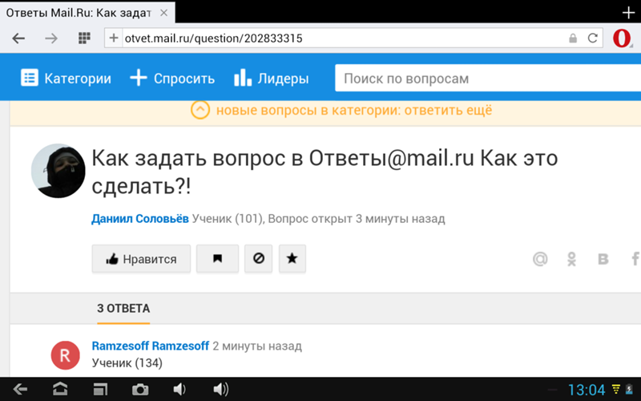Open the Opera menu logo
This screenshot has width=641, height=401.
point(622,38)
